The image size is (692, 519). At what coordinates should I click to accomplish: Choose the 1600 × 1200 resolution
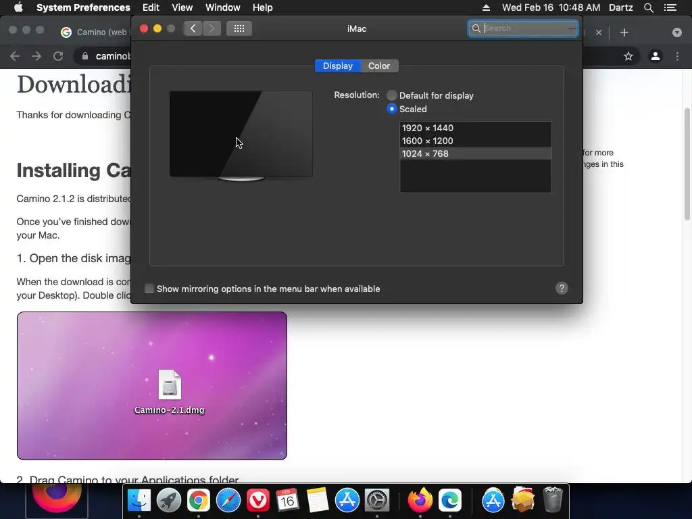point(475,141)
